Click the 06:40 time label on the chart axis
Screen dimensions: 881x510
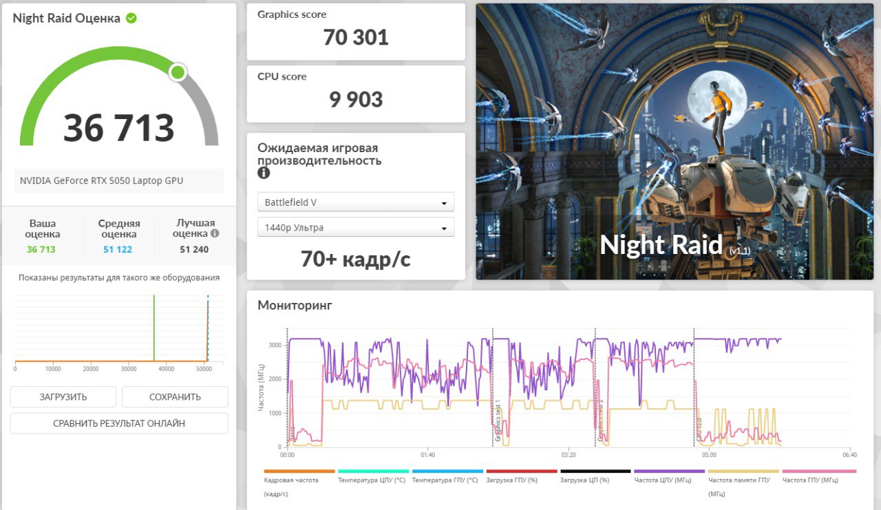pos(849,455)
